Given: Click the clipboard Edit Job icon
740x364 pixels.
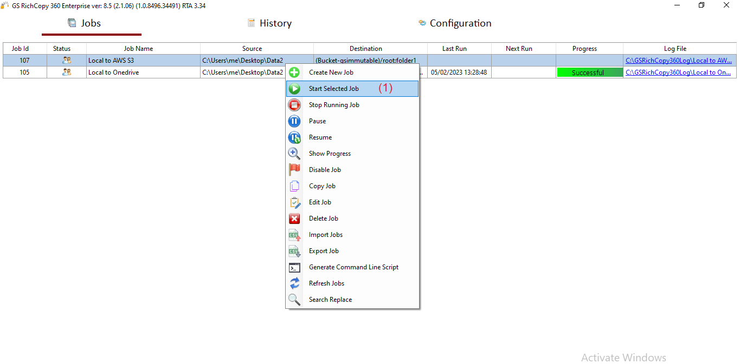Looking at the screenshot, I should (x=294, y=202).
